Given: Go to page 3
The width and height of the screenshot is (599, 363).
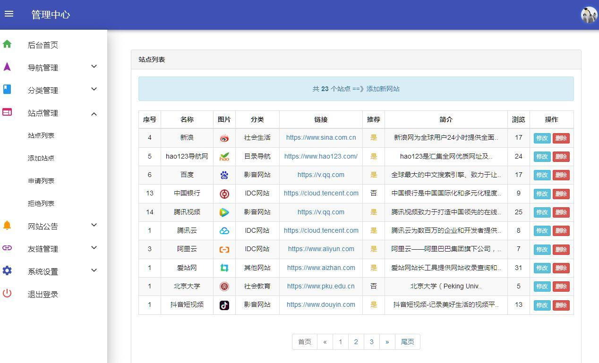Looking at the screenshot, I should (371, 342).
